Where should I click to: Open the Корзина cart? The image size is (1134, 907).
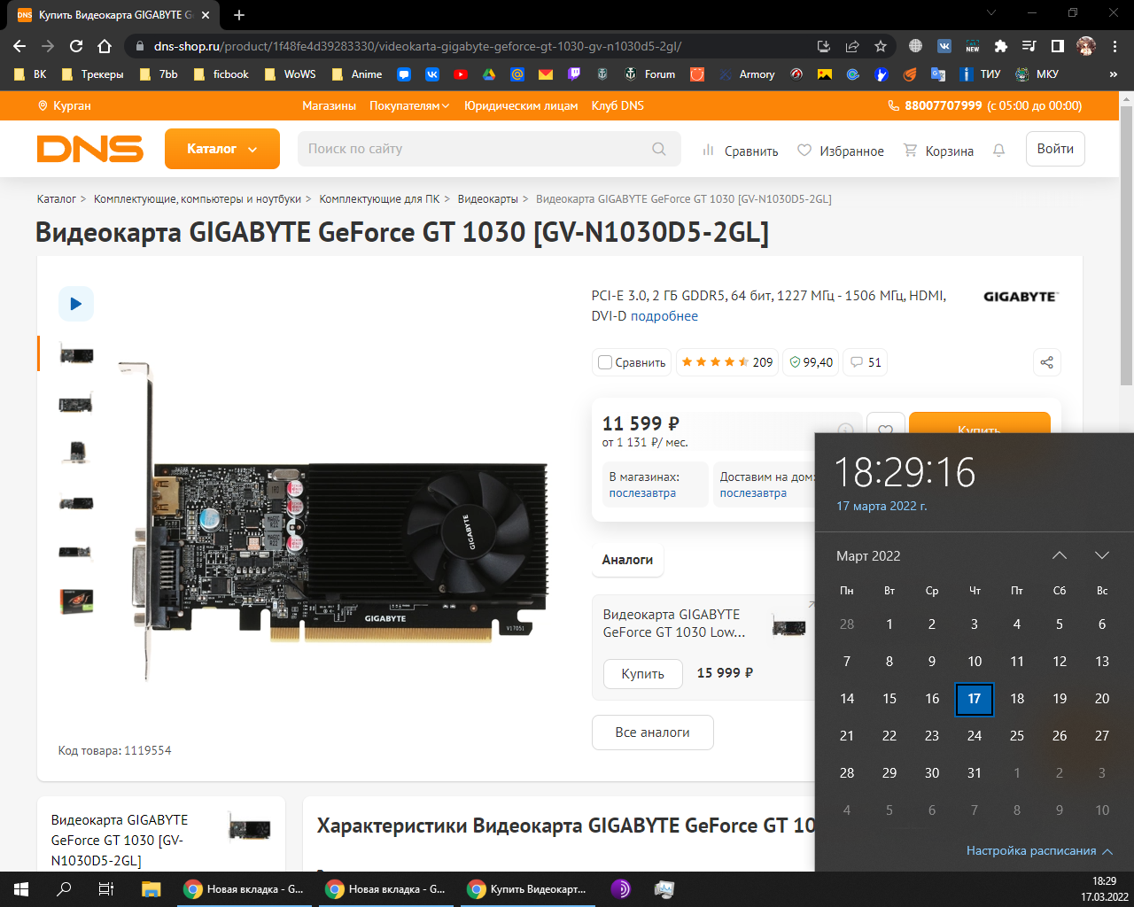point(938,151)
